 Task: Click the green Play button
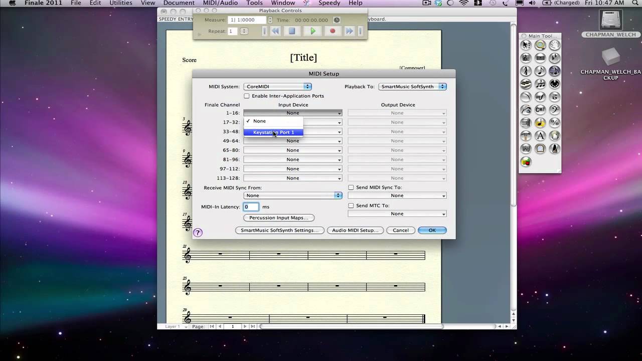(x=313, y=31)
